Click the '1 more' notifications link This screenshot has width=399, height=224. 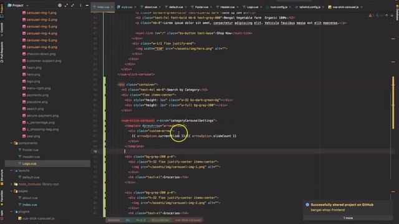348,218
